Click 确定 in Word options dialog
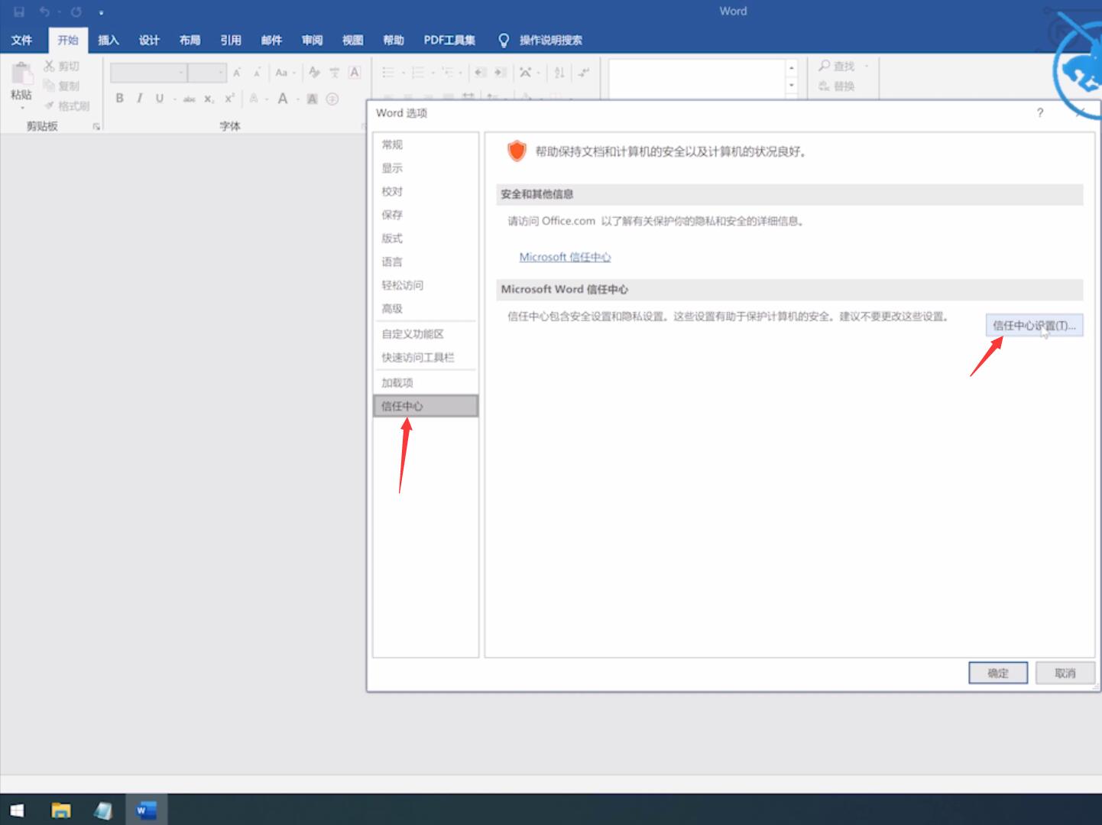Image resolution: width=1102 pixels, height=825 pixels. pyautogui.click(x=998, y=673)
